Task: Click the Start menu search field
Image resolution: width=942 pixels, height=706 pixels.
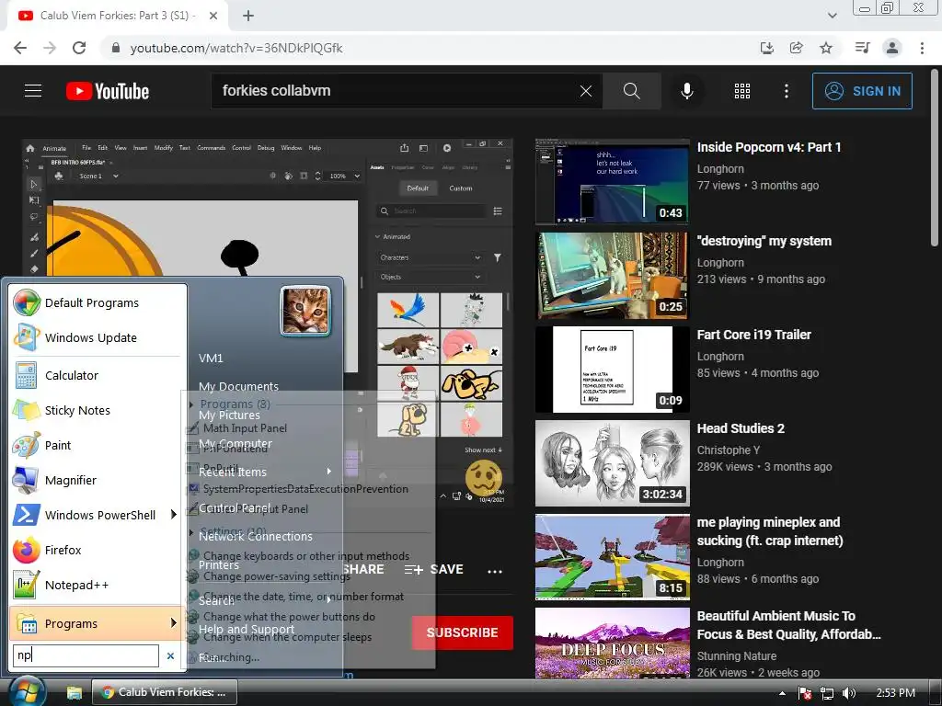Action: point(86,655)
